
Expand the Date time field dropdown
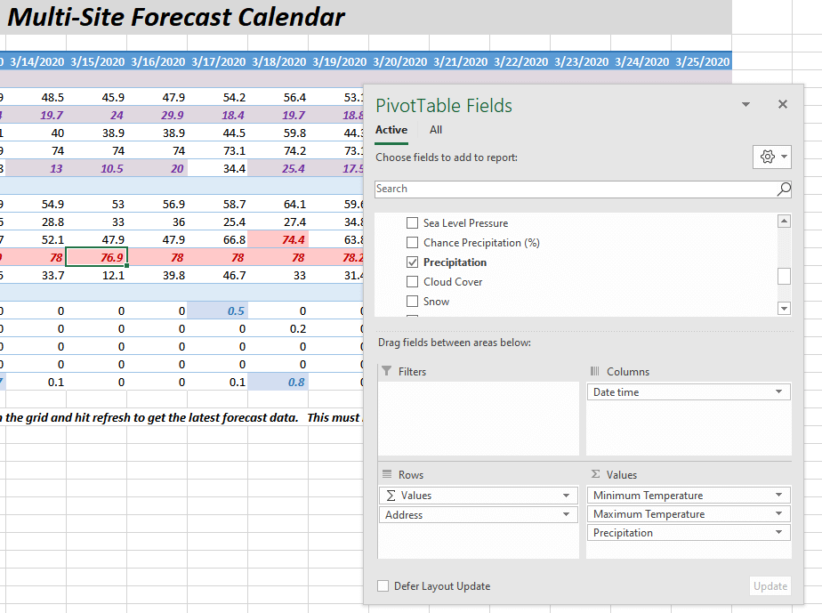[x=779, y=392]
